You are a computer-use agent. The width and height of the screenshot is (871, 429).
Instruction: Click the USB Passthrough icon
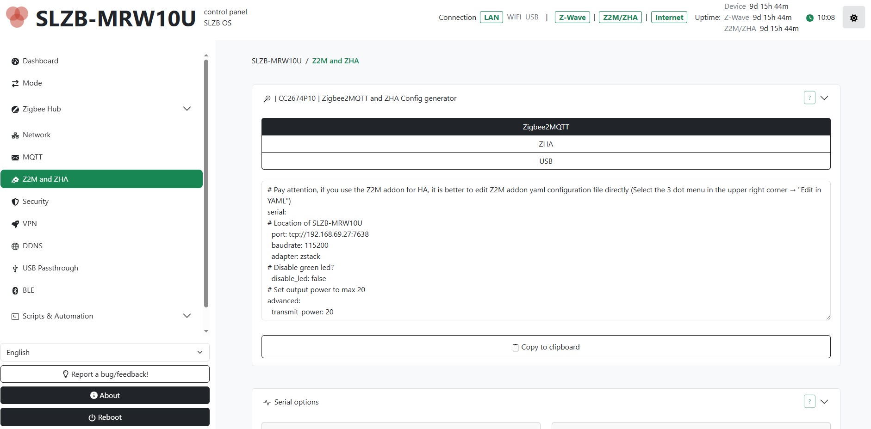tap(15, 268)
